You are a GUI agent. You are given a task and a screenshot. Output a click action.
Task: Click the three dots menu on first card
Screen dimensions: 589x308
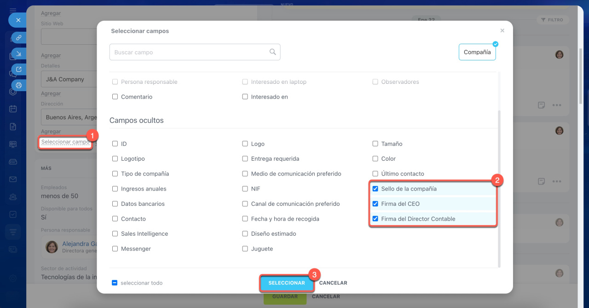(x=557, y=105)
